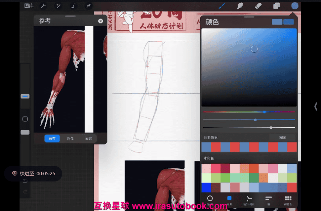This screenshot has height=211, width=321.
Task: Tap the active color circle in top bar
Action: point(295,6)
